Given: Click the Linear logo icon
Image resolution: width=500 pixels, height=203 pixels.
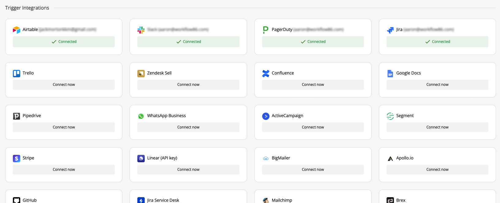Looking at the screenshot, I should (x=141, y=158).
